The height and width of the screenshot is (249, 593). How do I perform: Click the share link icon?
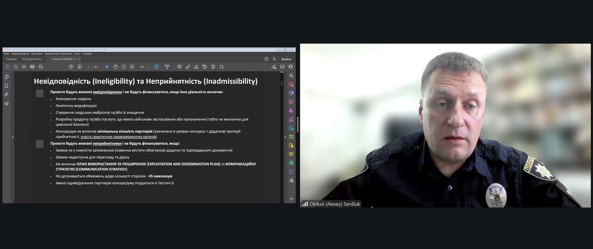tap(274, 67)
